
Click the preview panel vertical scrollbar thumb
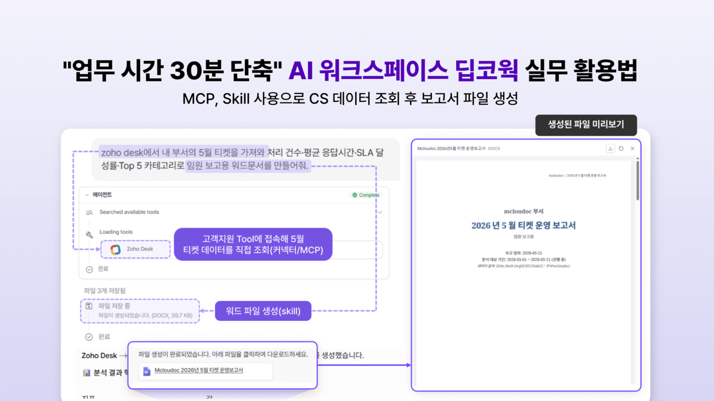[x=638, y=182]
